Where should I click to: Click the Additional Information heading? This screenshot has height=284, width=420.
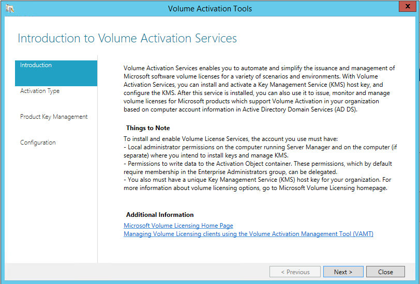[x=160, y=215]
